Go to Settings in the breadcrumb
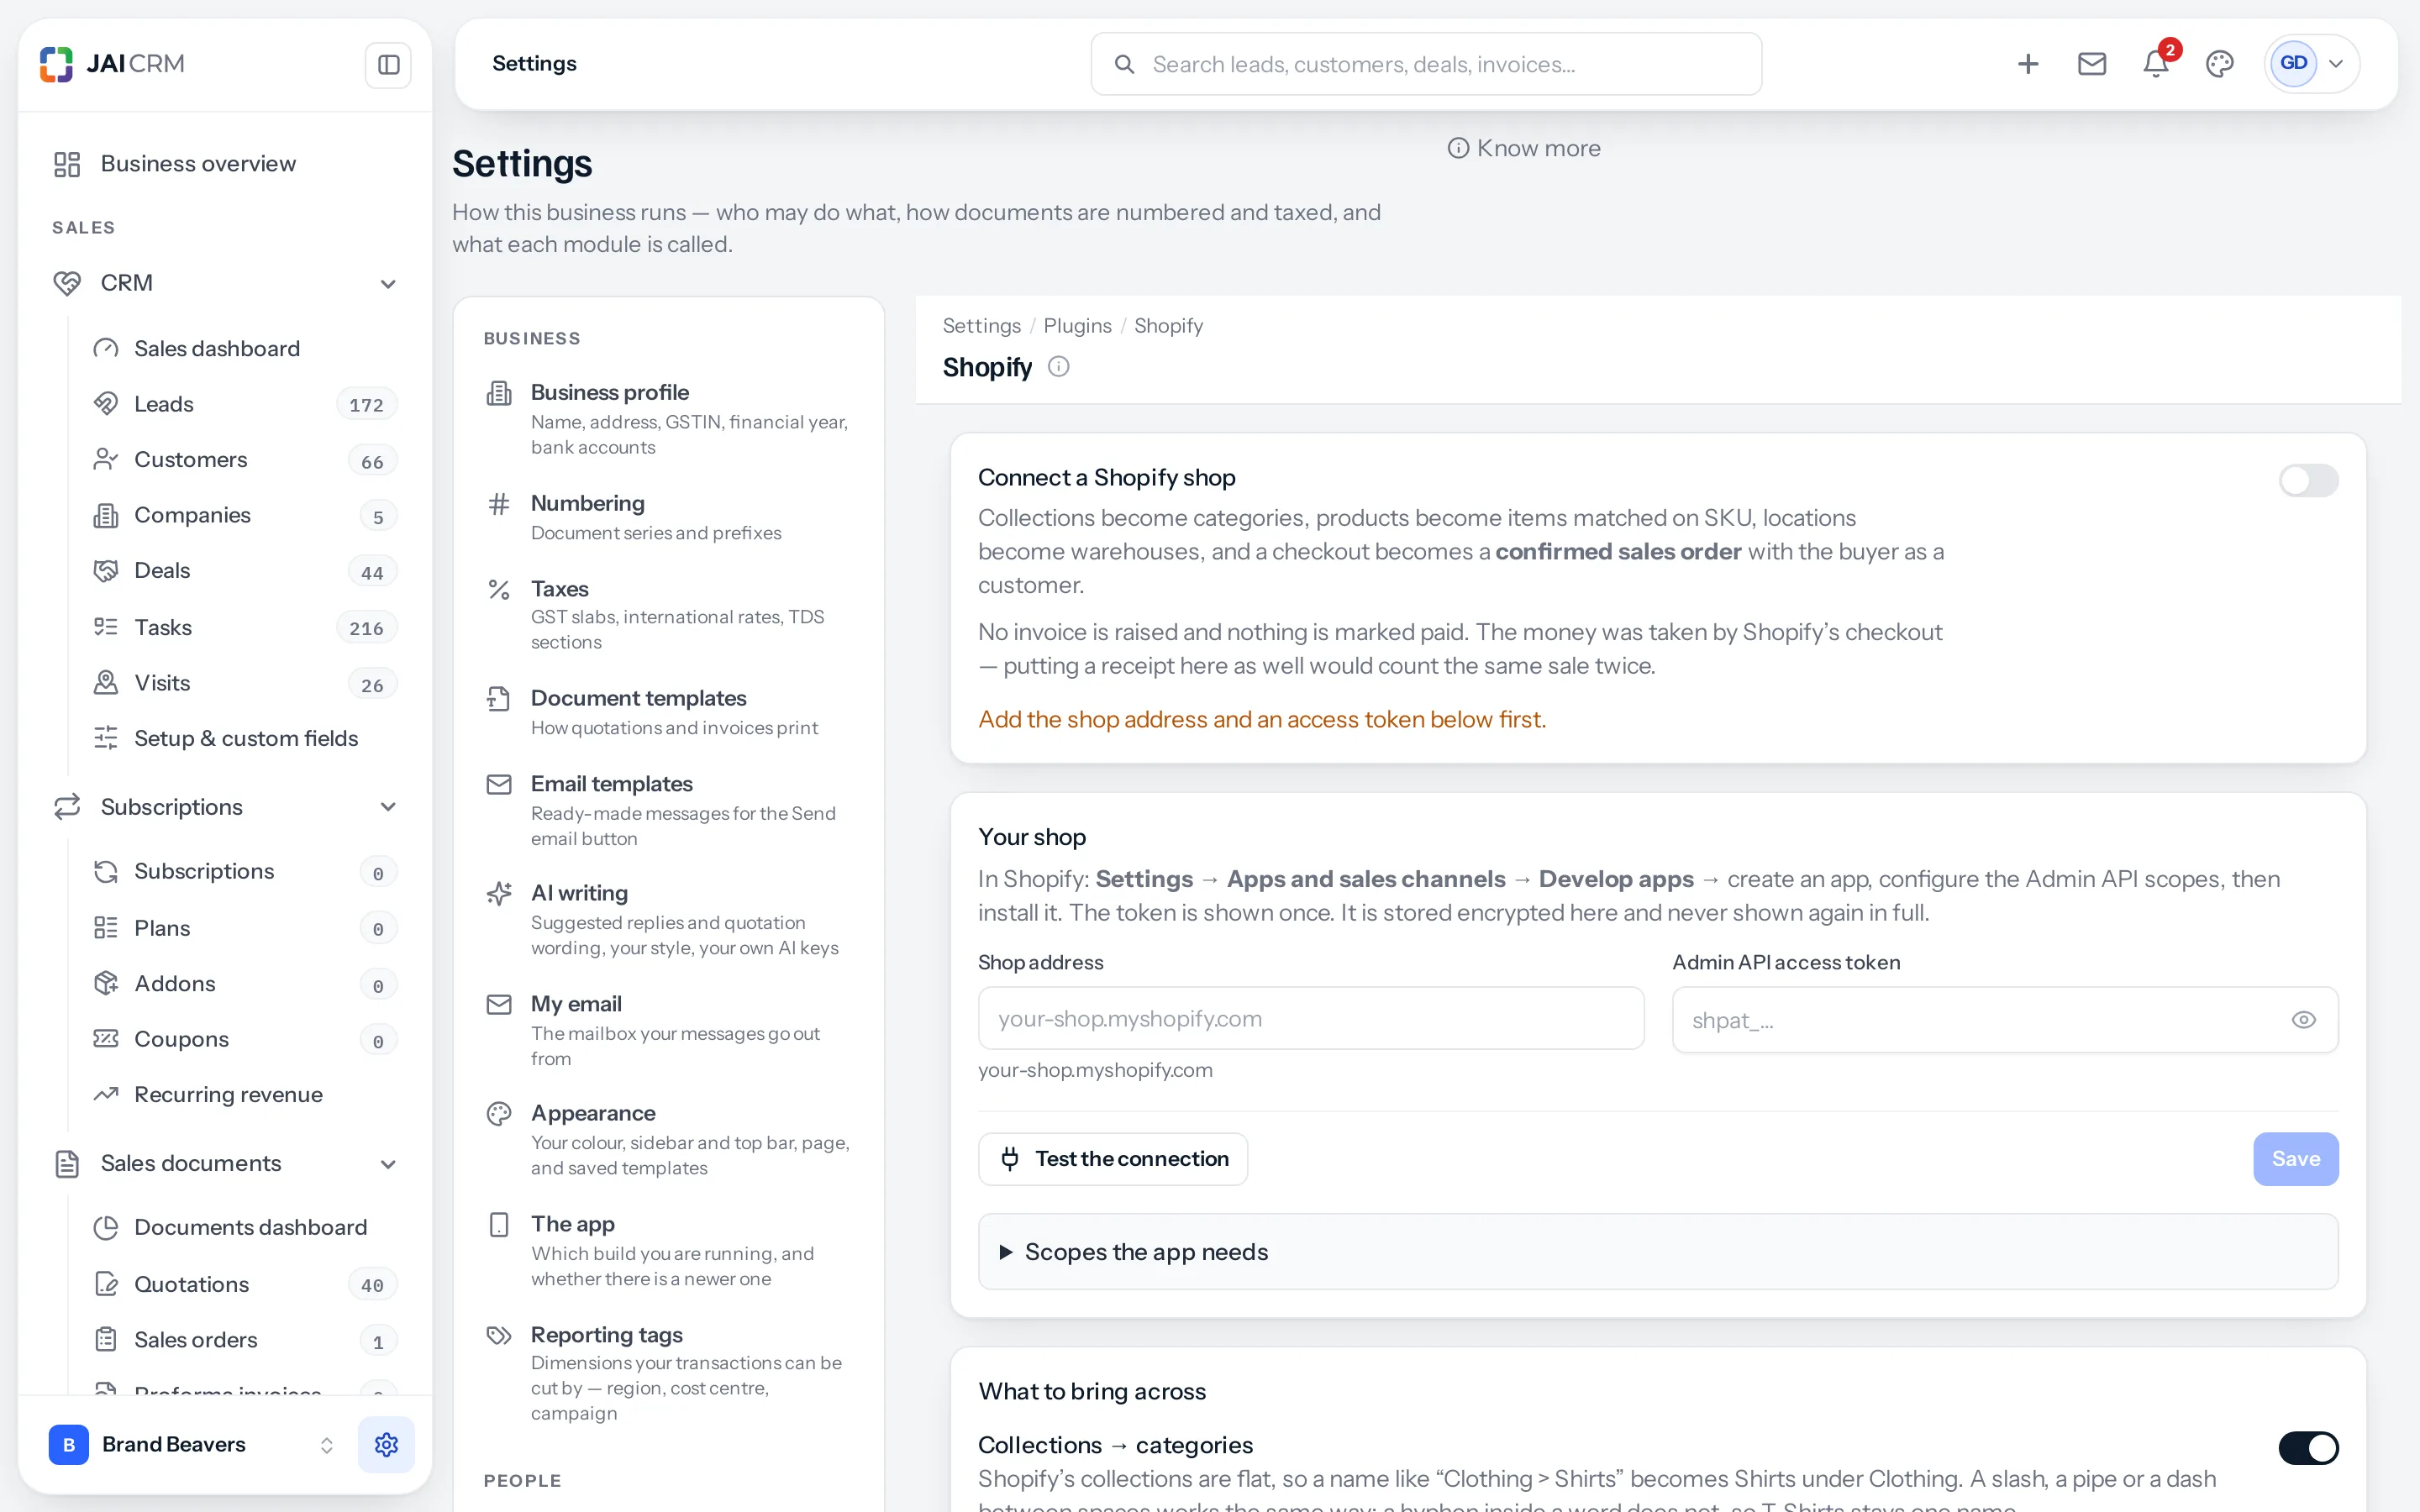Image resolution: width=2420 pixels, height=1512 pixels. [981, 326]
